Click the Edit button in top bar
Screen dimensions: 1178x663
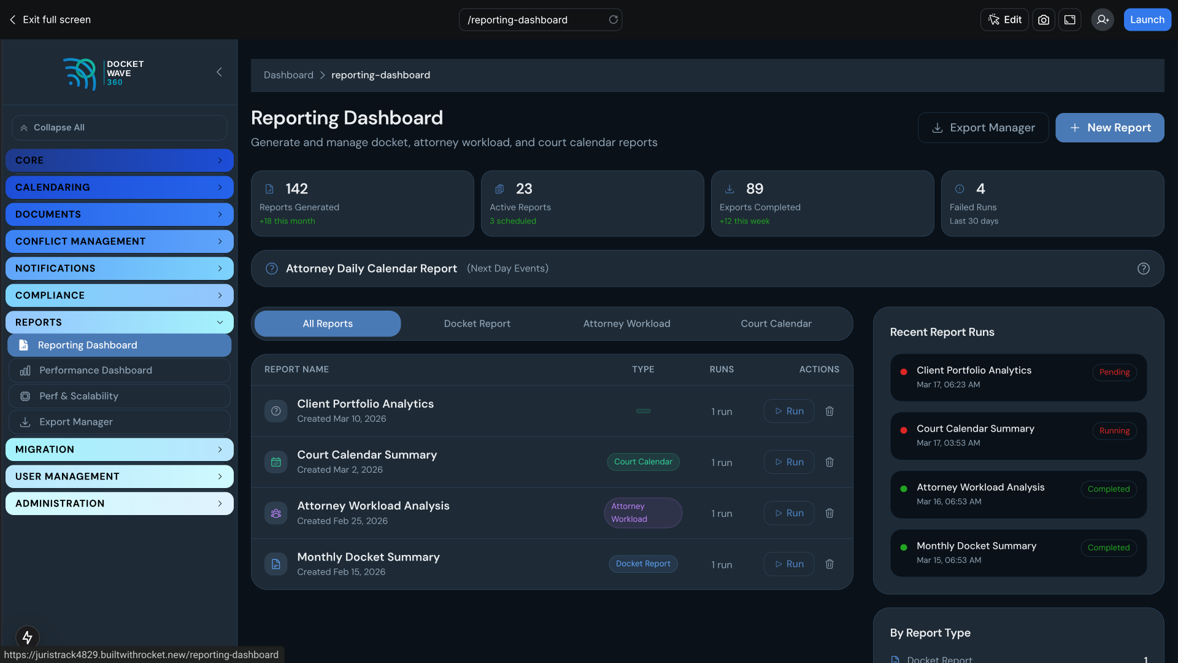[x=1004, y=20]
